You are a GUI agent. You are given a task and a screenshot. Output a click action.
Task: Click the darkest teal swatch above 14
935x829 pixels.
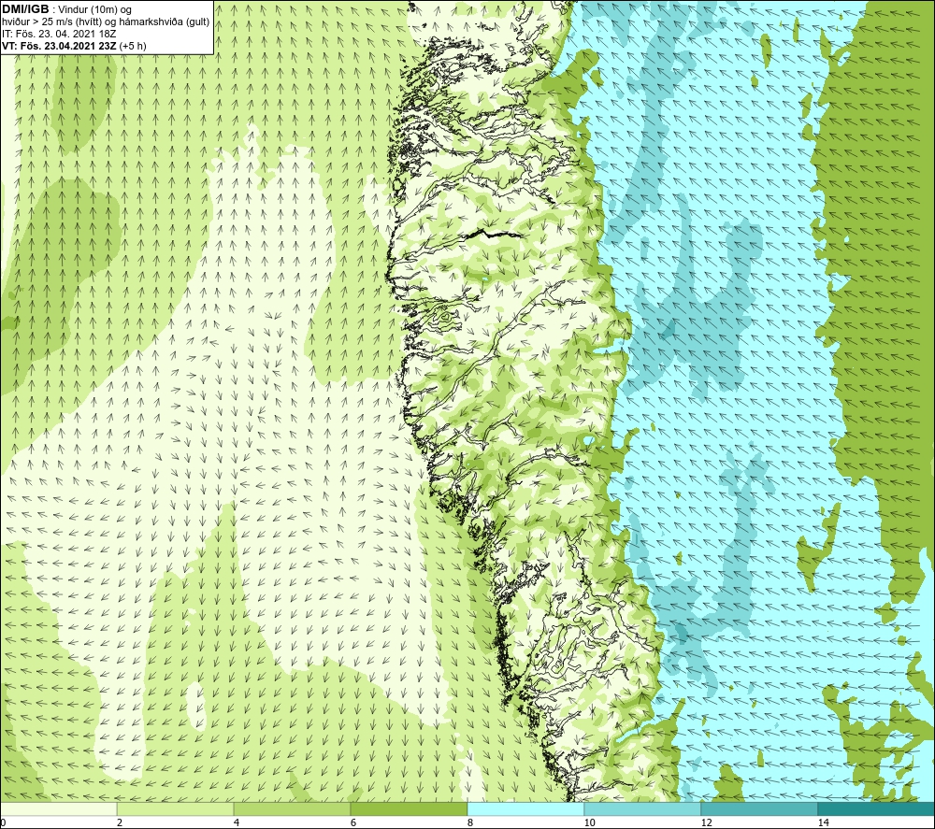[x=877, y=808]
